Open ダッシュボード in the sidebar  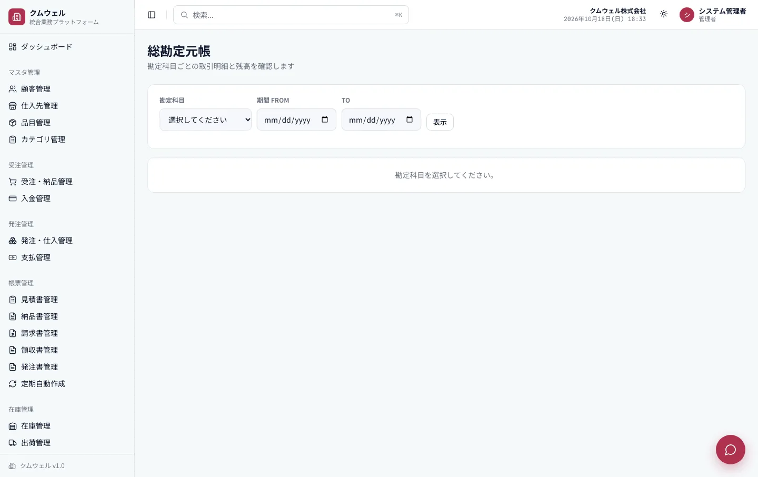pos(67,47)
